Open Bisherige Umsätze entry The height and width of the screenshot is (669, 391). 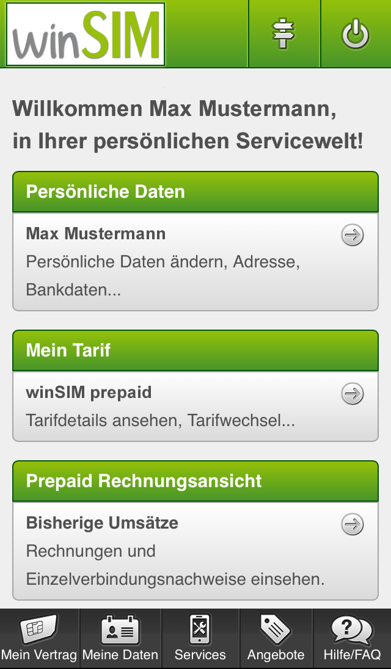pos(195,551)
